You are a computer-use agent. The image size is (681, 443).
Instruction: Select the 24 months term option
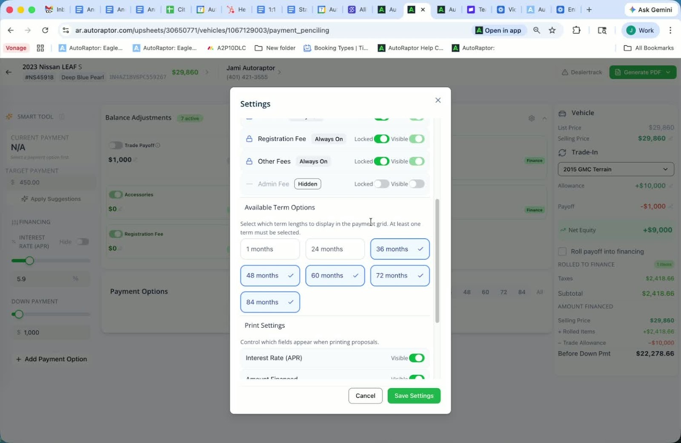tap(335, 249)
